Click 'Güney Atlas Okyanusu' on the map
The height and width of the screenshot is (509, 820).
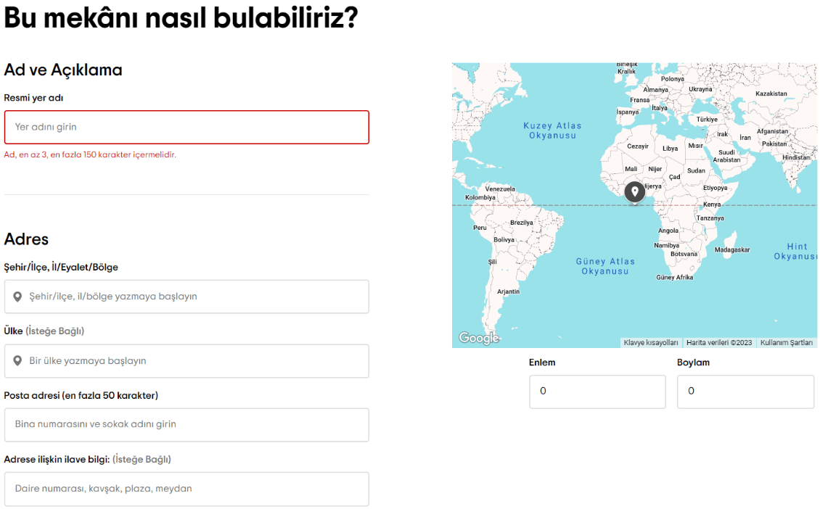(x=605, y=266)
